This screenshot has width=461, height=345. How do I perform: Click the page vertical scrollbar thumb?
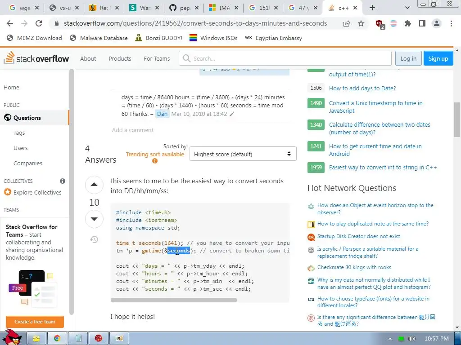pos(457,119)
